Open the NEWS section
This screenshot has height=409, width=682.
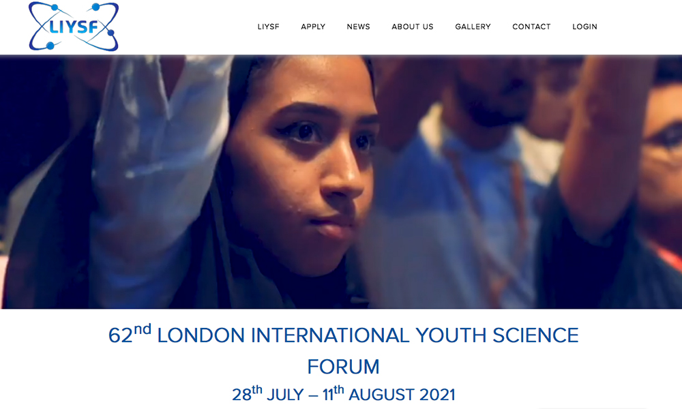359,27
